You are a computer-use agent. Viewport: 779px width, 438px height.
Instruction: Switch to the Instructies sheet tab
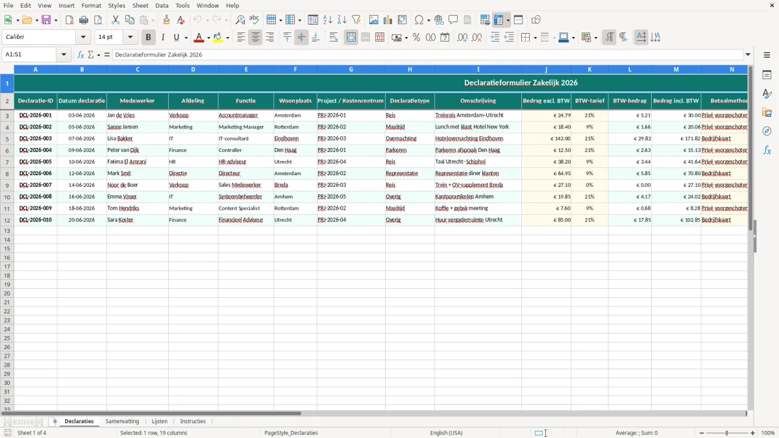[x=193, y=422]
